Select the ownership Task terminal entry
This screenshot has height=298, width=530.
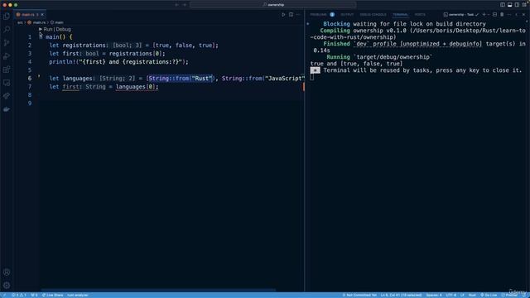[461, 15]
